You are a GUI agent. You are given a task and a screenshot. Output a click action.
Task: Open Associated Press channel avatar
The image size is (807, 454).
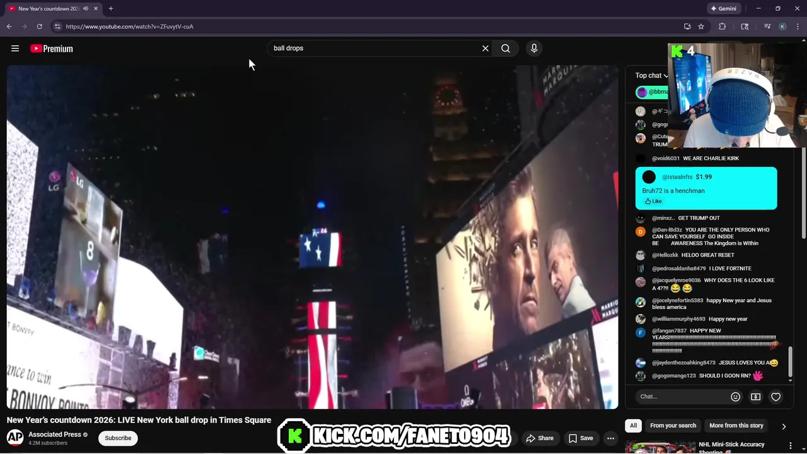[15, 438]
